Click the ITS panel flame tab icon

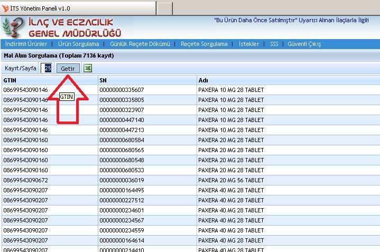(x=5, y=8)
